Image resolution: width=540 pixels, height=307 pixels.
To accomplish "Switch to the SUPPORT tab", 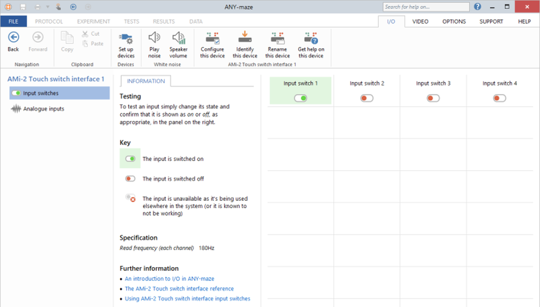I will point(491,21).
